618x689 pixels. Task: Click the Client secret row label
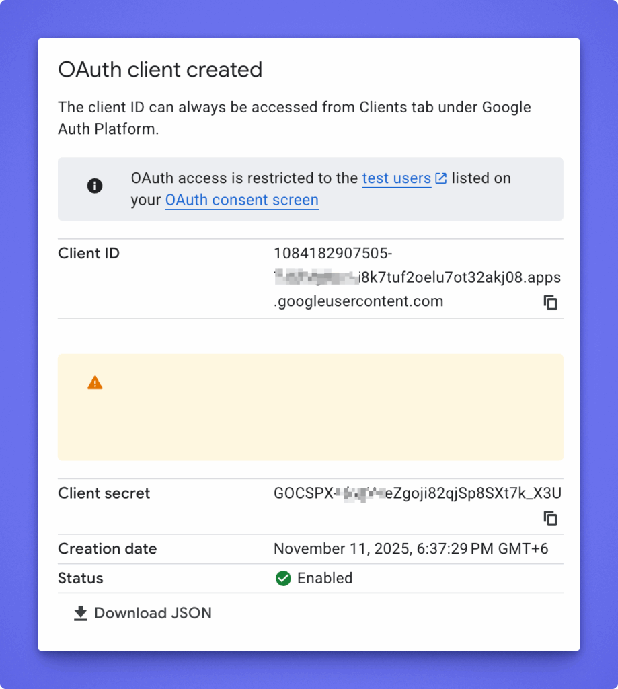tap(104, 493)
